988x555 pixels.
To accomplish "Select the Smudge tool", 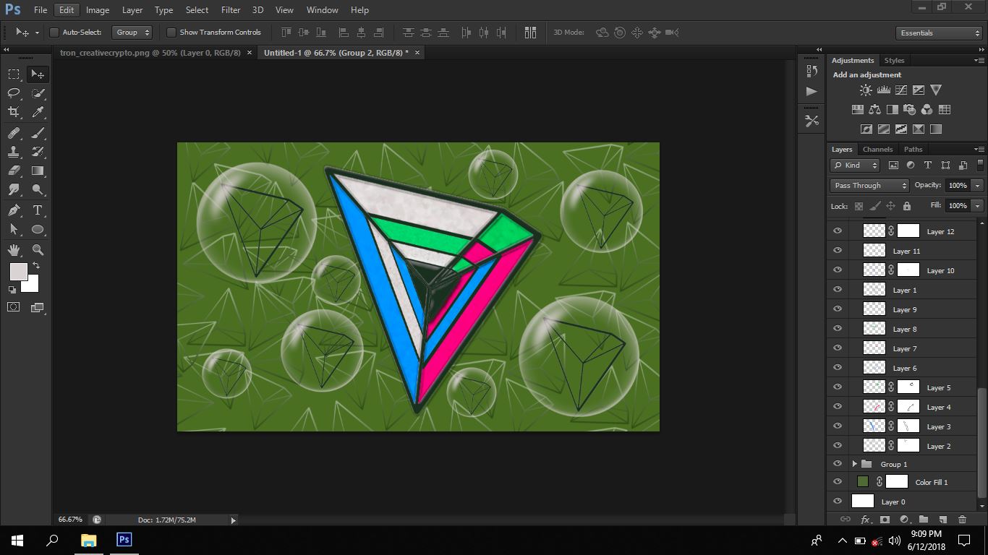I will pos(14,189).
